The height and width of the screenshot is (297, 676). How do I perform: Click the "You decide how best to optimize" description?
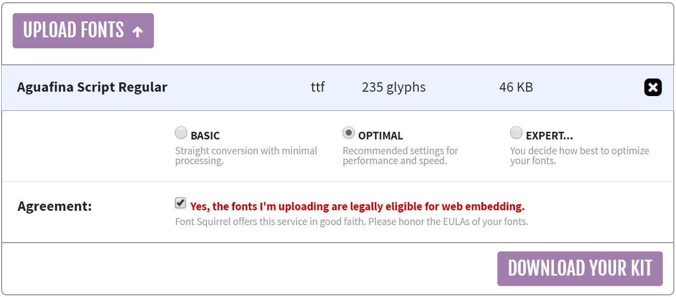(x=579, y=156)
